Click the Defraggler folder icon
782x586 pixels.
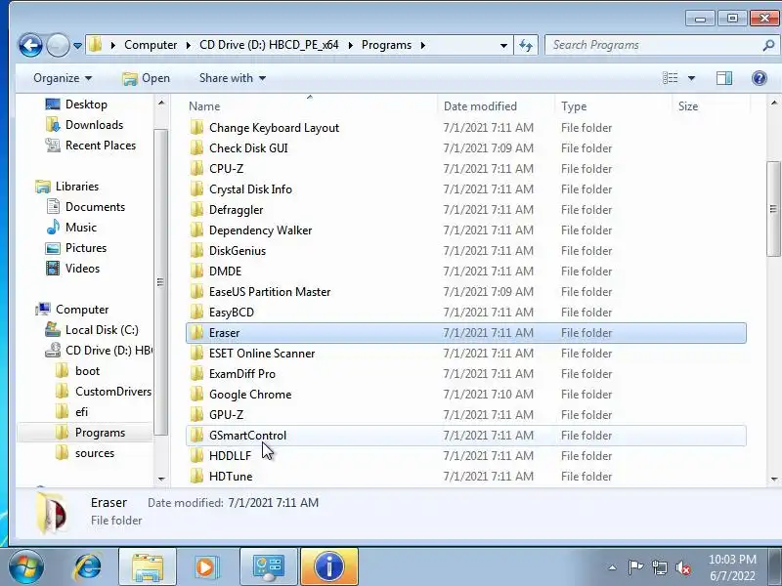196,209
